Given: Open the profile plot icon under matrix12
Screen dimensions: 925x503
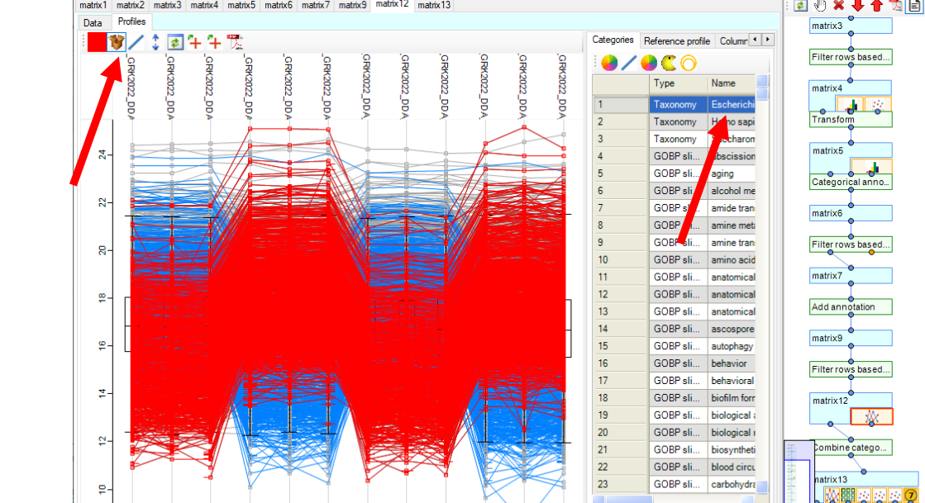Looking at the screenshot, I should [x=871, y=417].
